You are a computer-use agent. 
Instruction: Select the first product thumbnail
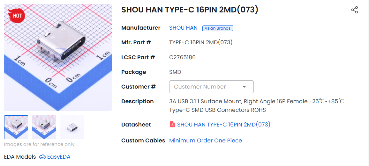[x=16, y=127]
